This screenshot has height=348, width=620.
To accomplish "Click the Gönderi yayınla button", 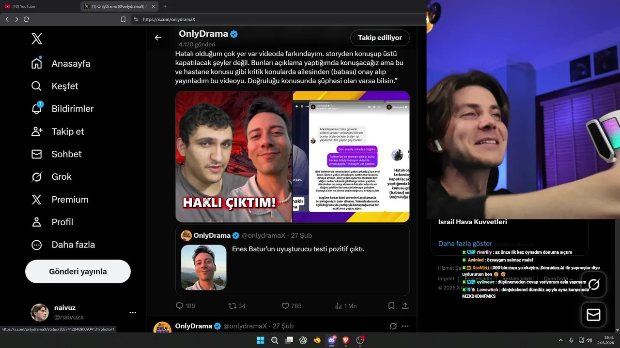I will pyautogui.click(x=78, y=272).
